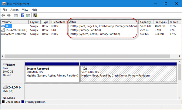The height and width of the screenshot is (110, 182).
Task: Select the System Reserved volume row label
Action: [15, 34]
